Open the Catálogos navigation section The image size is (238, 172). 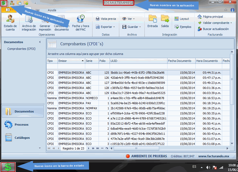click(22, 138)
